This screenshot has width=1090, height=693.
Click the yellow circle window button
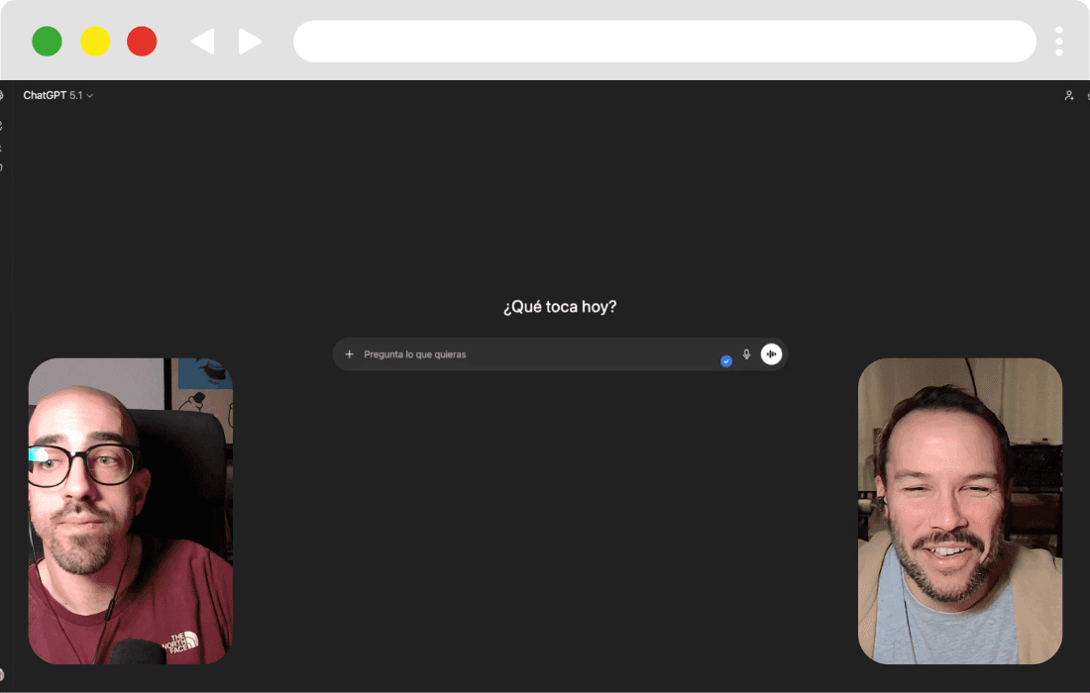[95, 41]
